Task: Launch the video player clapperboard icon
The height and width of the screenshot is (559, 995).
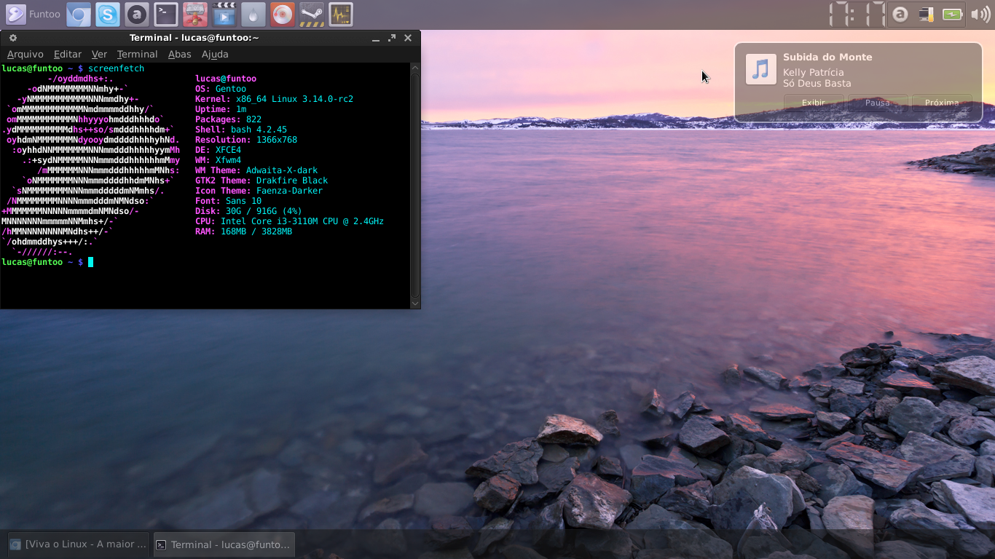Action: coord(224,14)
